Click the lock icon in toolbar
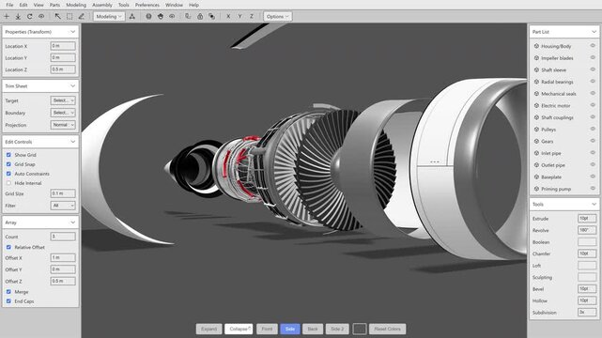 point(200,17)
